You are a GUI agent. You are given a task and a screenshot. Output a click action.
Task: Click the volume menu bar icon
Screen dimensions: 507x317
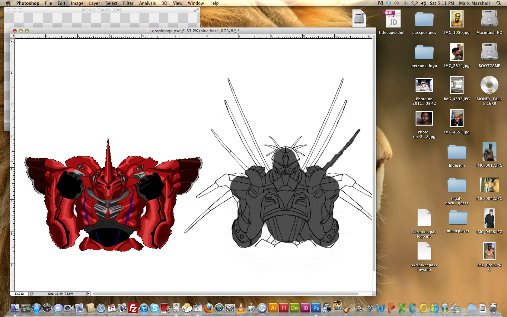pyautogui.click(x=423, y=3)
